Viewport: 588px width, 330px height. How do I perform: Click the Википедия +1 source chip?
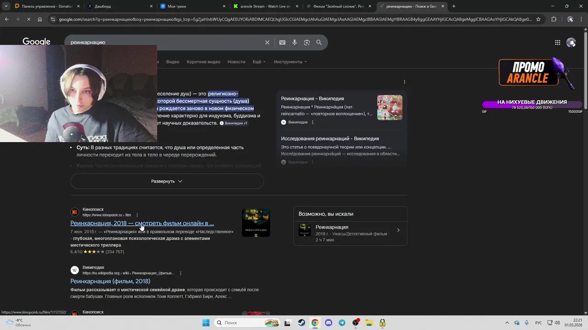coord(233,123)
